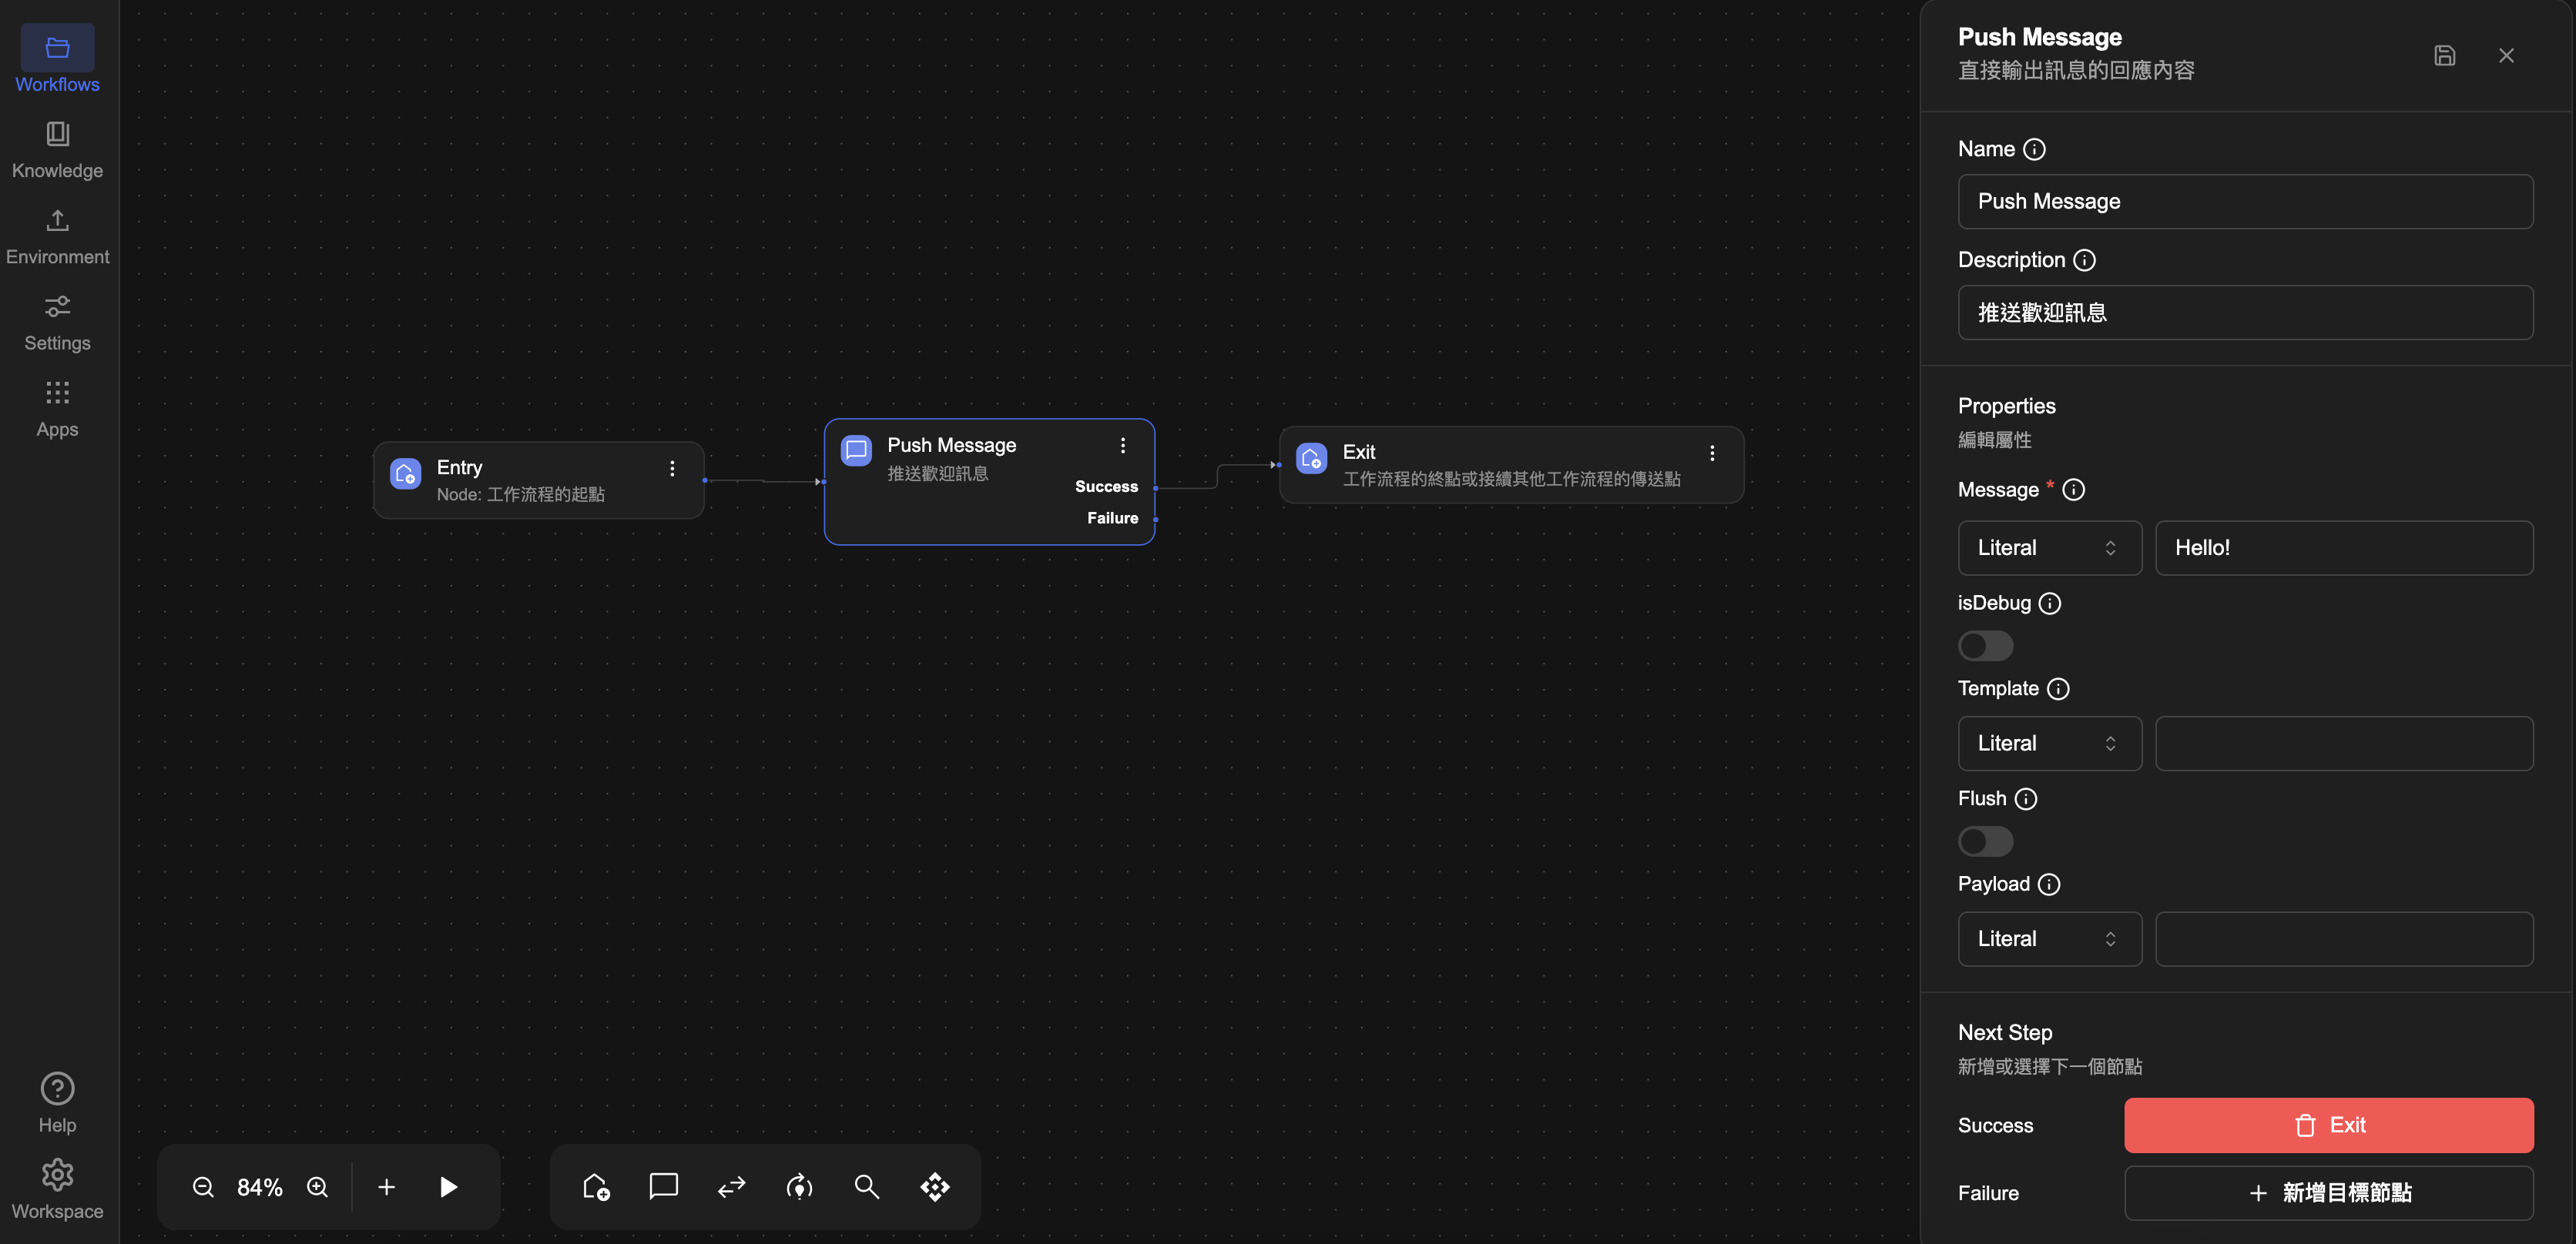The width and height of the screenshot is (2576, 1244).
Task: Click the zoom out magnifier icon
Action: pos(203,1187)
